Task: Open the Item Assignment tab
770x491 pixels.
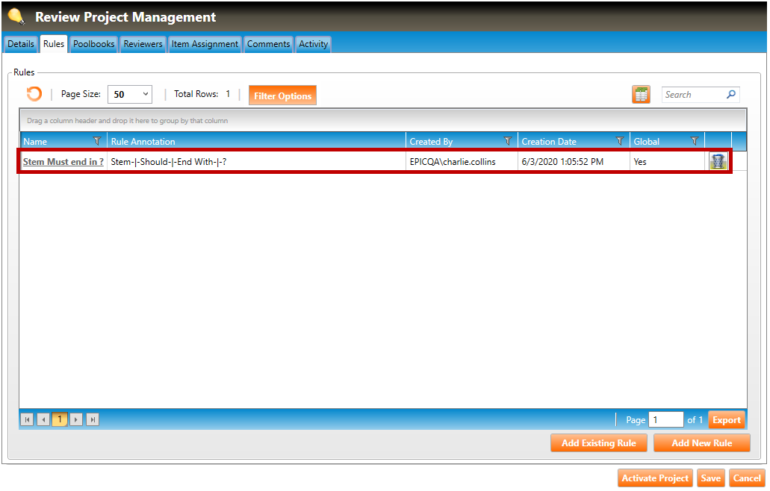Action: (205, 44)
